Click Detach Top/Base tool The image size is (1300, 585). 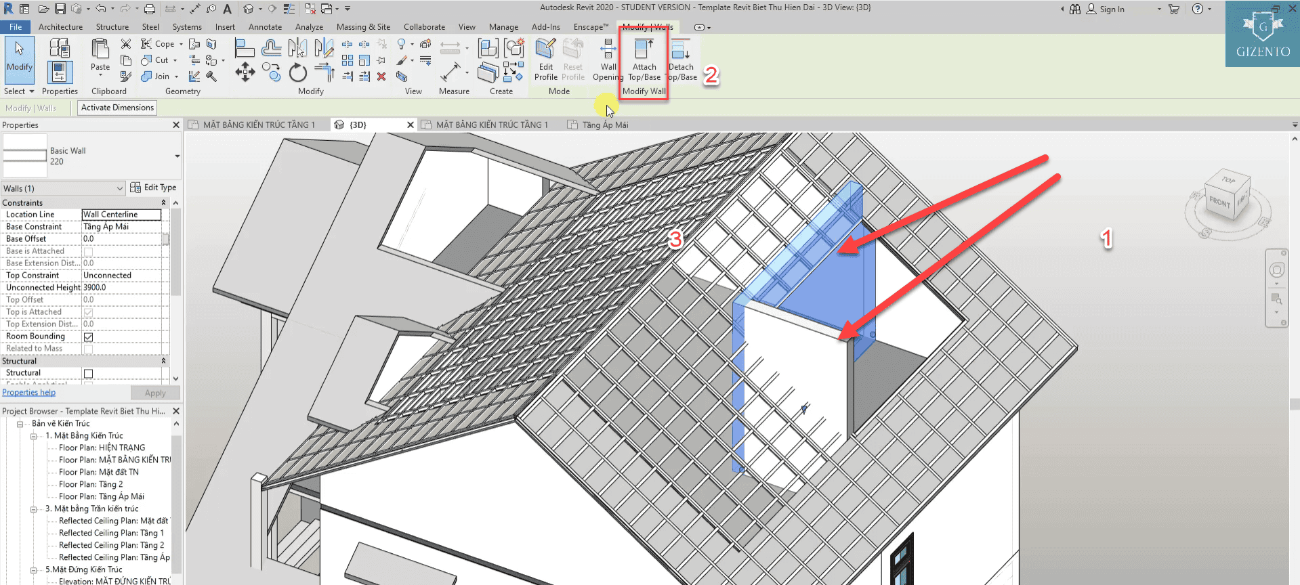pyautogui.click(x=682, y=60)
